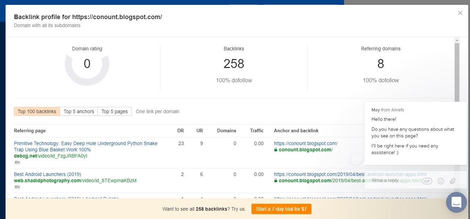Click 100% dofollow under Backlinks
The height and width of the screenshot is (219, 470).
[x=234, y=80]
